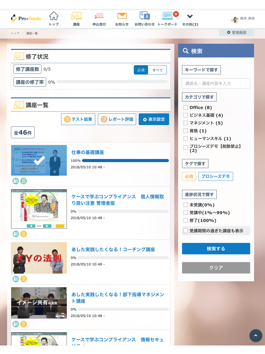This screenshot has width=265, height=354.
Task: Check プロシーズデモ【削除禁止】(2) category
Action: point(186,148)
